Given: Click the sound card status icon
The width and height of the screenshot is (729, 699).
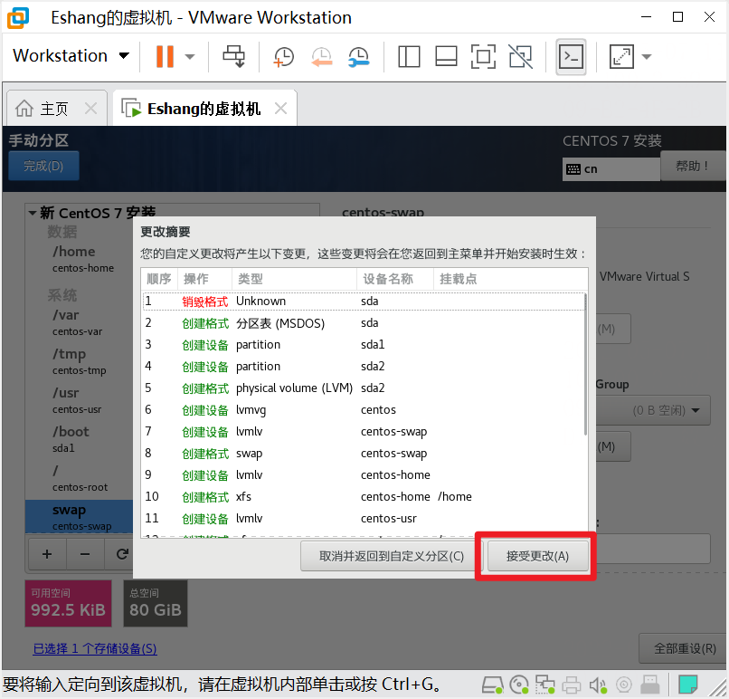Looking at the screenshot, I should (x=598, y=685).
